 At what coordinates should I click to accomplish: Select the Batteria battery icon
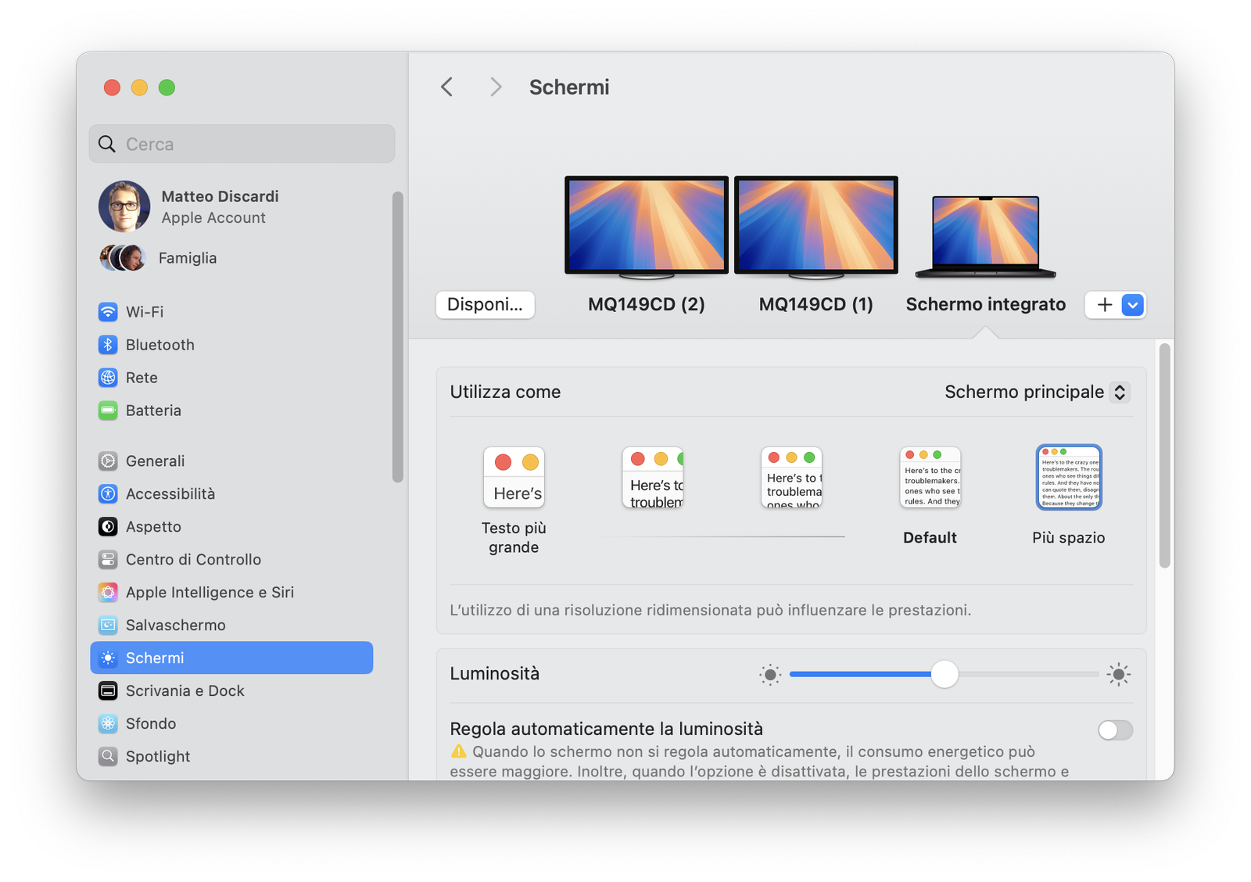(108, 411)
